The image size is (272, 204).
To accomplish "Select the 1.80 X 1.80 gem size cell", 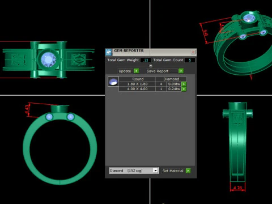I will point(137,84).
